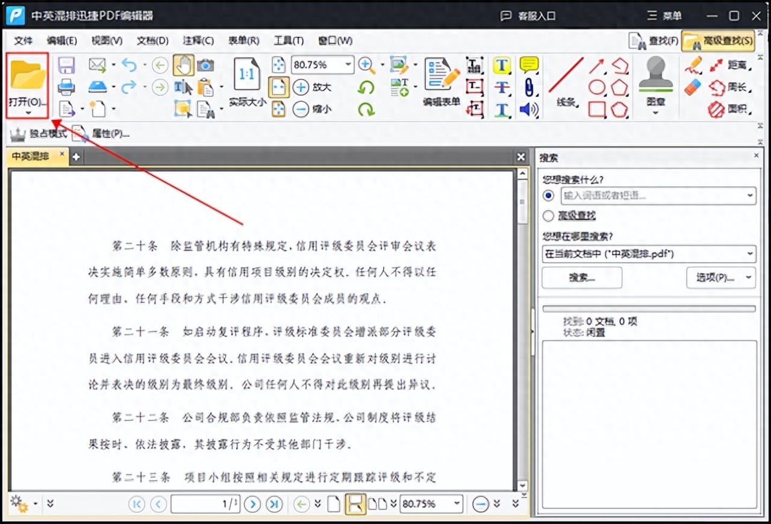Image resolution: width=771 pixels, height=524 pixels.
Task: Attach a file using the paperclip icon
Action: (528, 88)
